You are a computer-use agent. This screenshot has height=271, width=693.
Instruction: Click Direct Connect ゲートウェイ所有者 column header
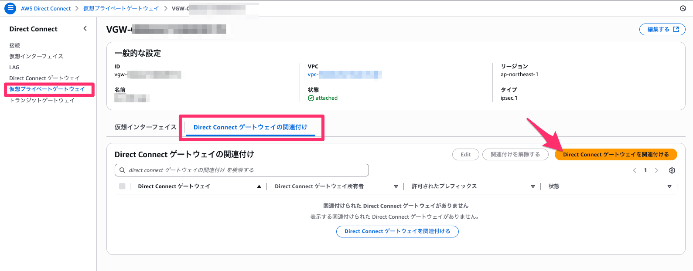tap(319, 186)
